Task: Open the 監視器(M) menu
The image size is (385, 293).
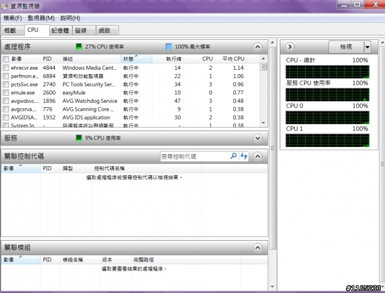Action: click(41, 18)
